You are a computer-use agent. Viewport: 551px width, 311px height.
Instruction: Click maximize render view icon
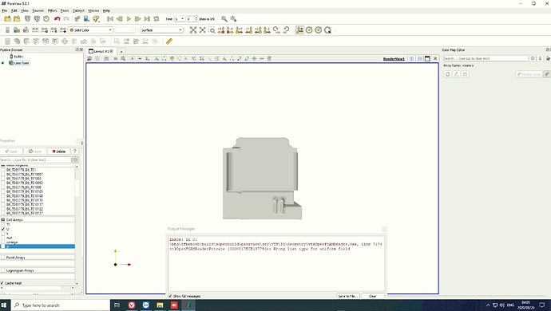pos(427,59)
